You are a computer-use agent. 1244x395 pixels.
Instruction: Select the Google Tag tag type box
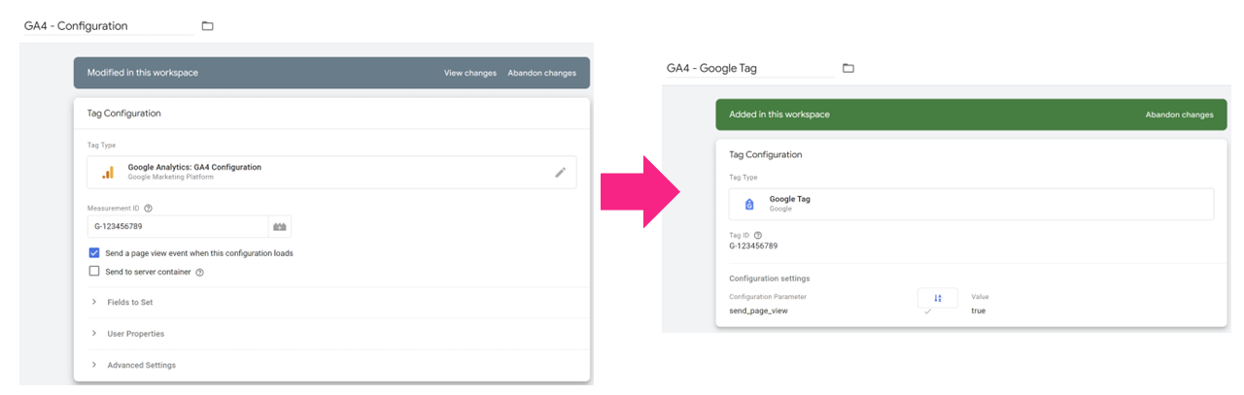[x=971, y=204]
